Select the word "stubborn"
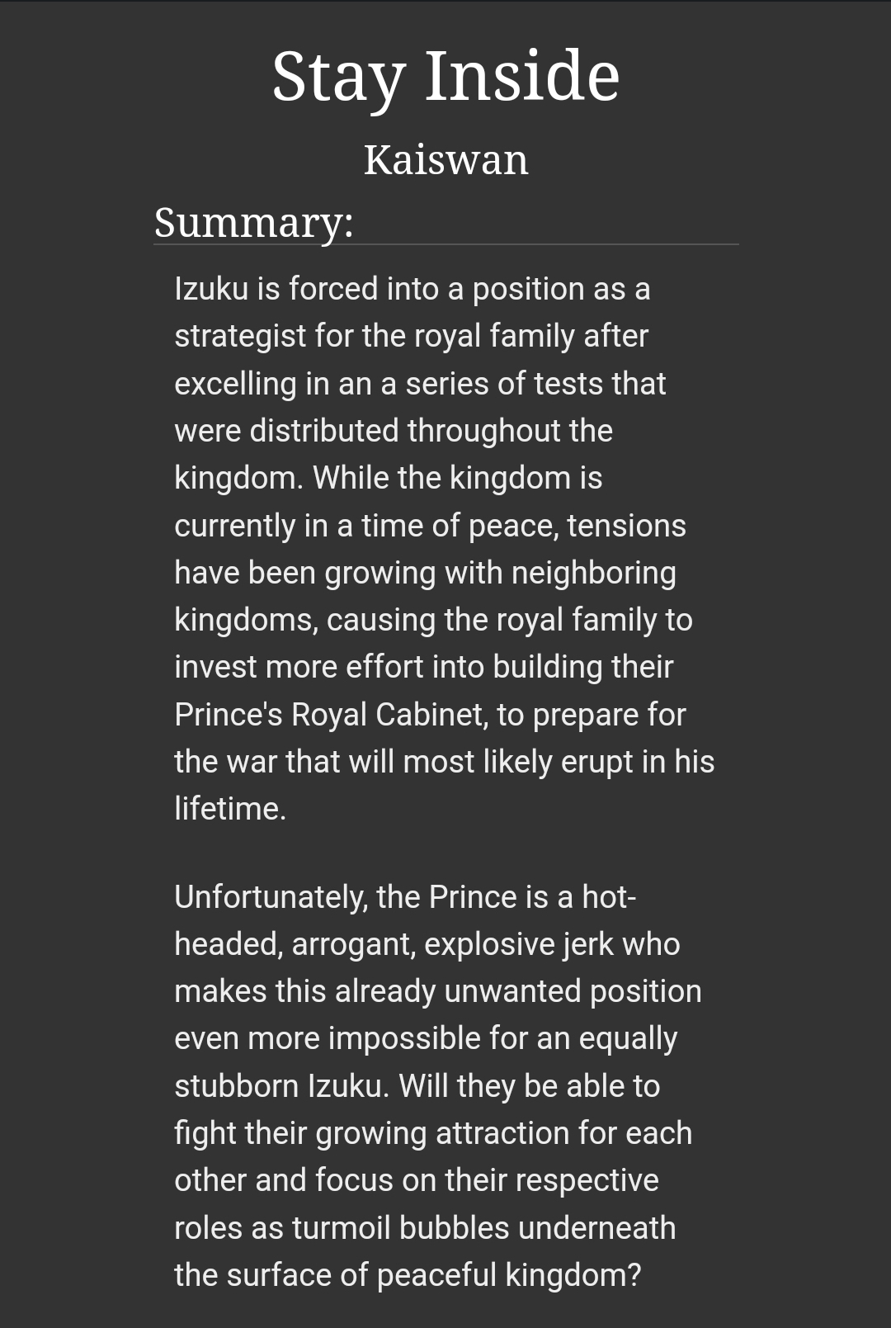The width and height of the screenshot is (891, 1328). [x=237, y=1086]
